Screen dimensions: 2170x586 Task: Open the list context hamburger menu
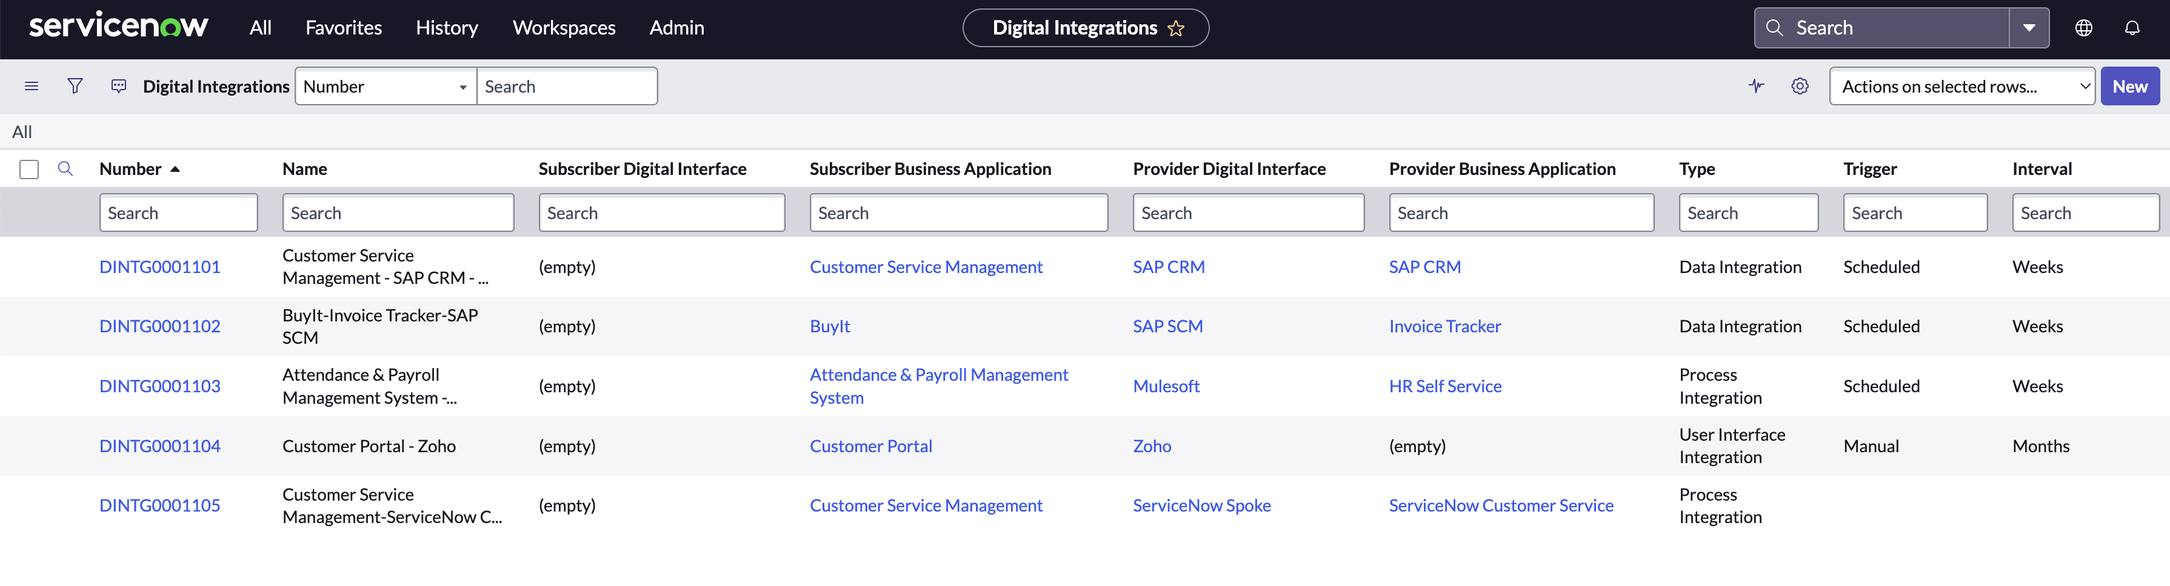tap(31, 86)
